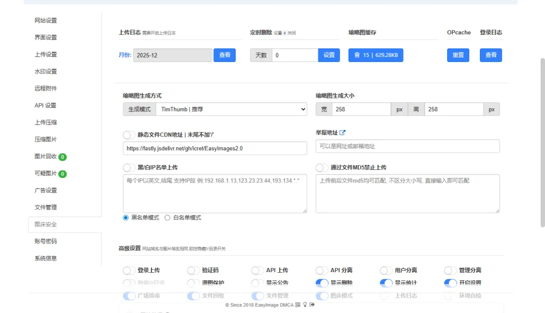
Task: Go to 水印设置 in the sidebar
Action: [46, 72]
